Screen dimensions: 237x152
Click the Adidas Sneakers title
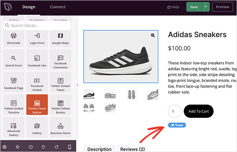(x=197, y=35)
